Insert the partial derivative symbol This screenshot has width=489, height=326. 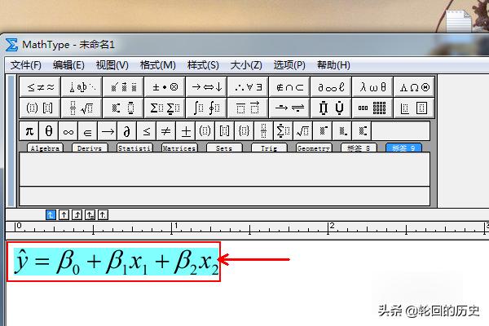click(127, 130)
